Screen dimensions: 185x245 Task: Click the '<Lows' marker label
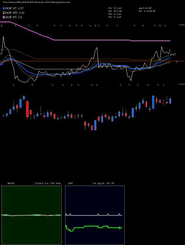click(182, 84)
